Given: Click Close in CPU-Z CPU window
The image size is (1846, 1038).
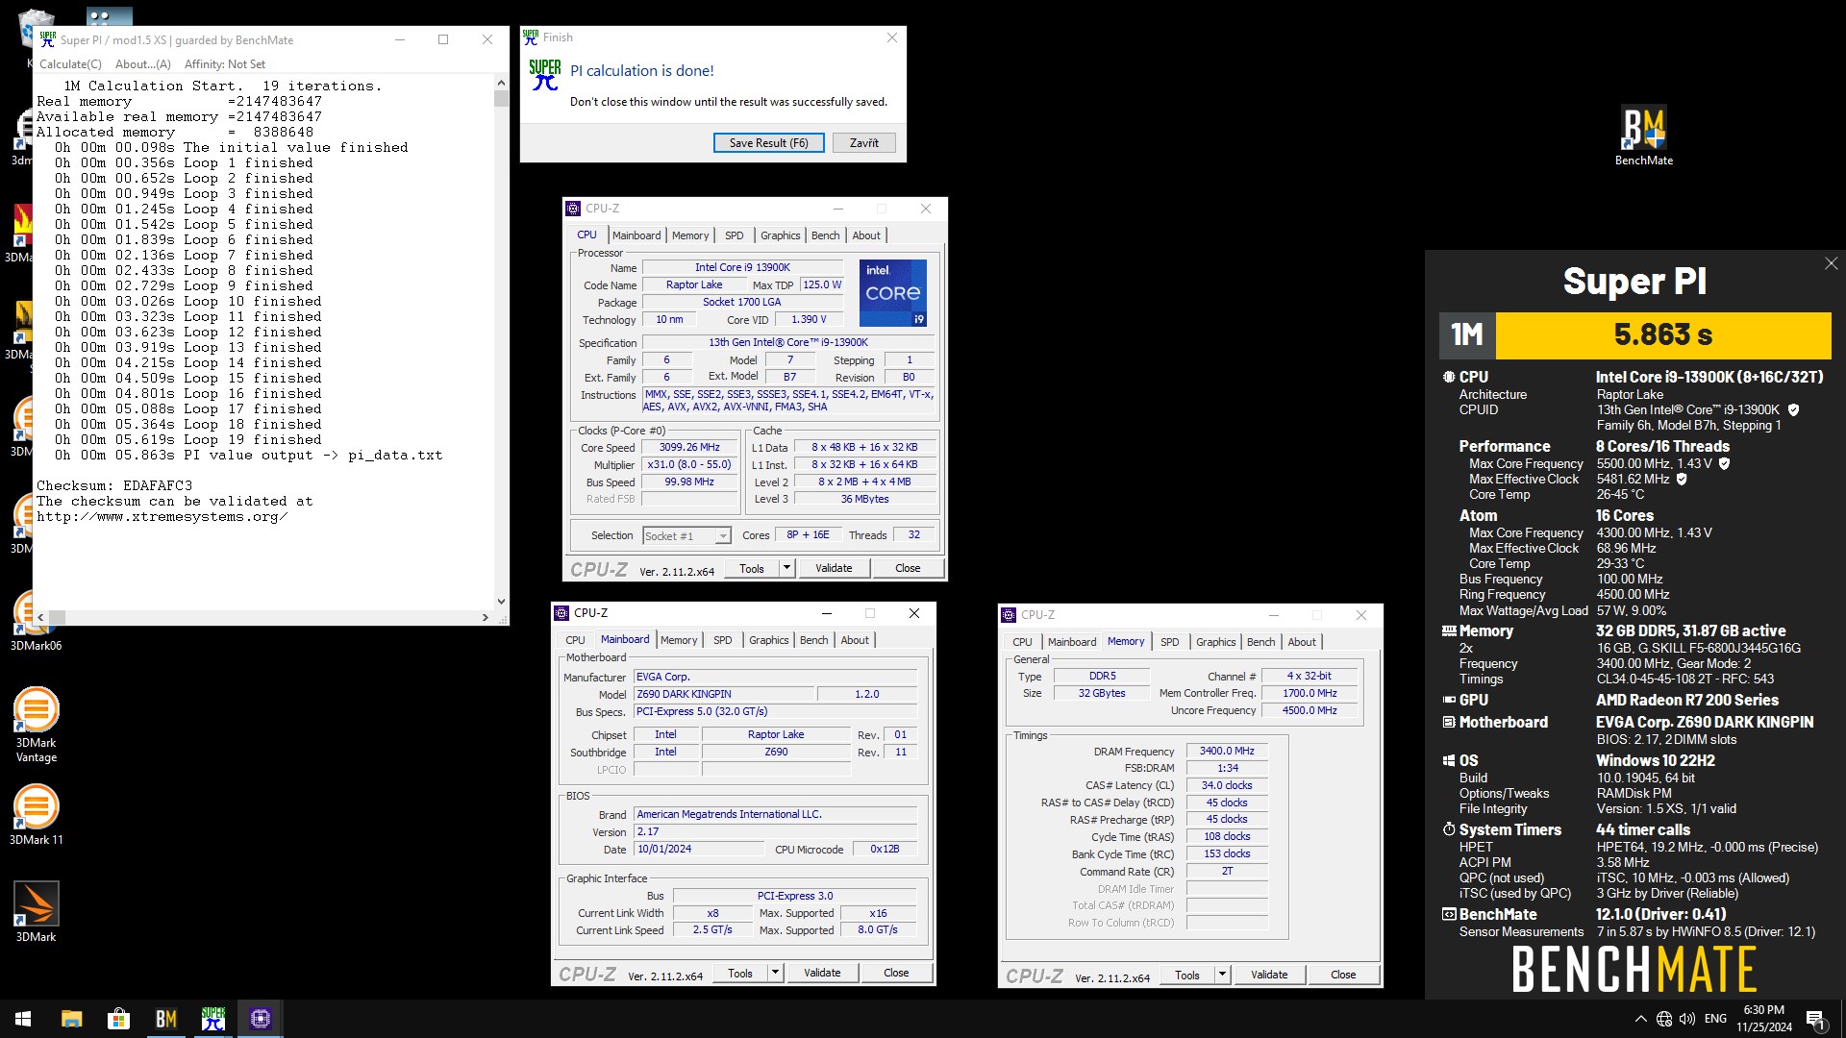Looking at the screenshot, I should tap(908, 568).
